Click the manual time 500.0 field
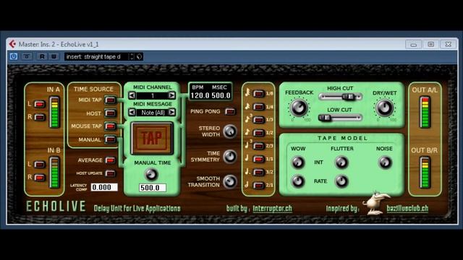Screen dimensions: 463x260 point(153,188)
